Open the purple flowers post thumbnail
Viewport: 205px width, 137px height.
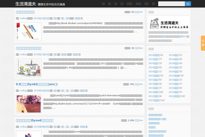click(x=29, y=104)
